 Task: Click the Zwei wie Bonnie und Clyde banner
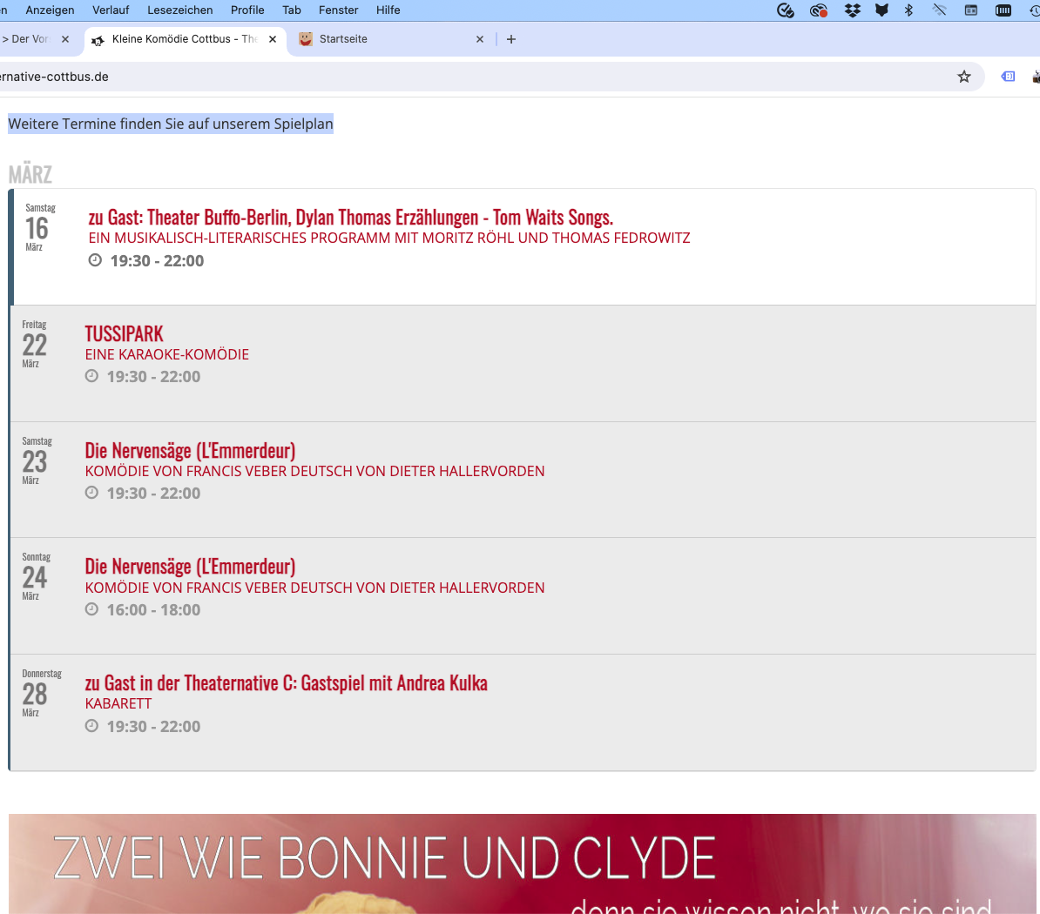pyautogui.click(x=523, y=864)
